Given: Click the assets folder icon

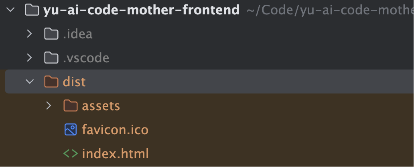Looking at the screenshot, I should (x=70, y=106).
